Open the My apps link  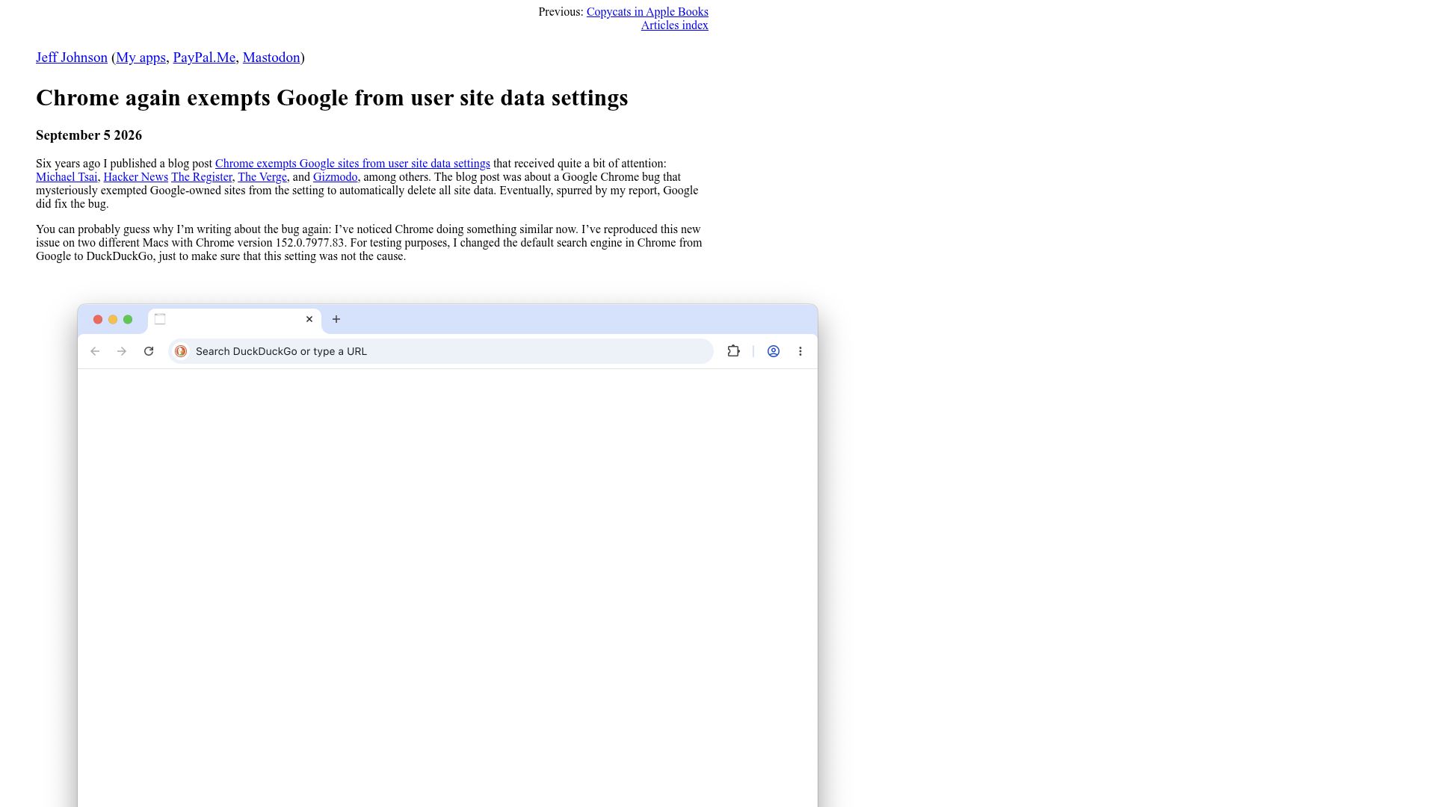tap(141, 58)
